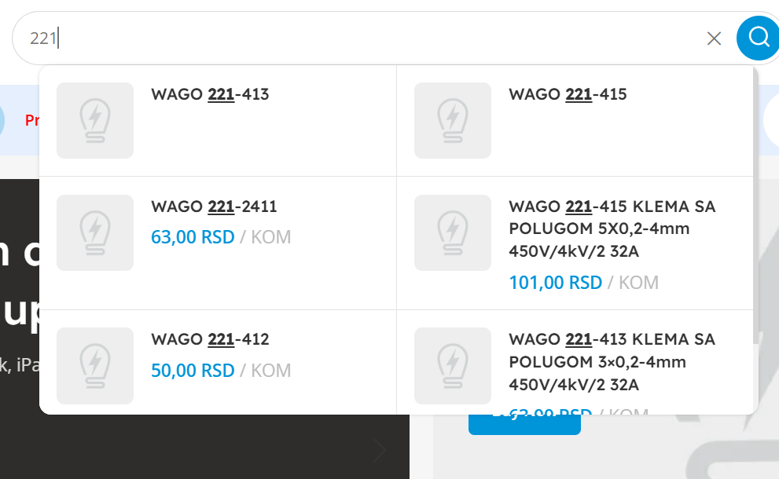Open WAGO 221-413 KLEMA SA POLUGOM 3×0,2-4mm result

[612, 362]
